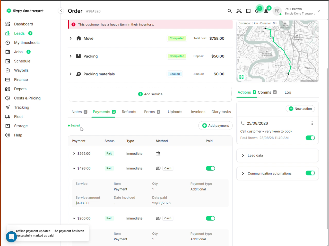
Task: Open Depots warehouse icon
Action: coord(8,89)
